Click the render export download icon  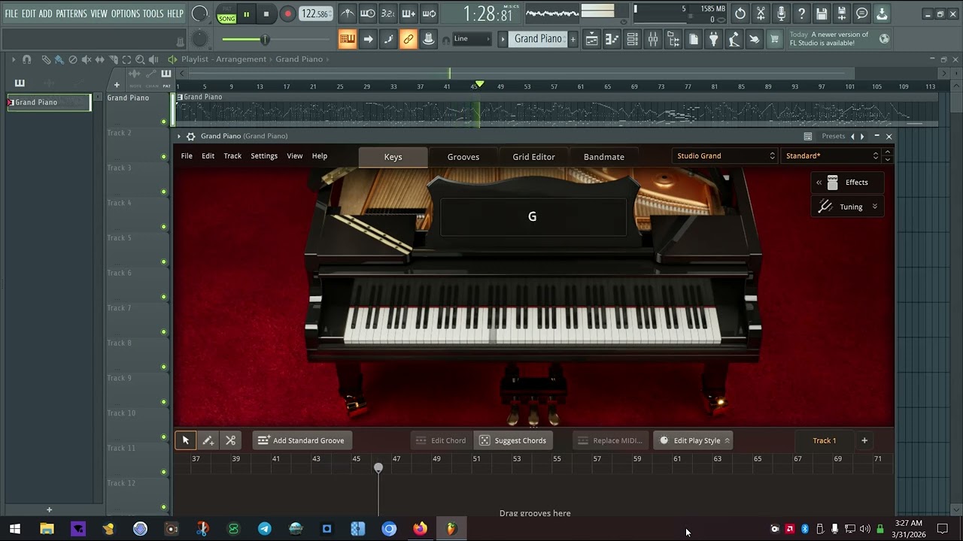[x=882, y=14]
